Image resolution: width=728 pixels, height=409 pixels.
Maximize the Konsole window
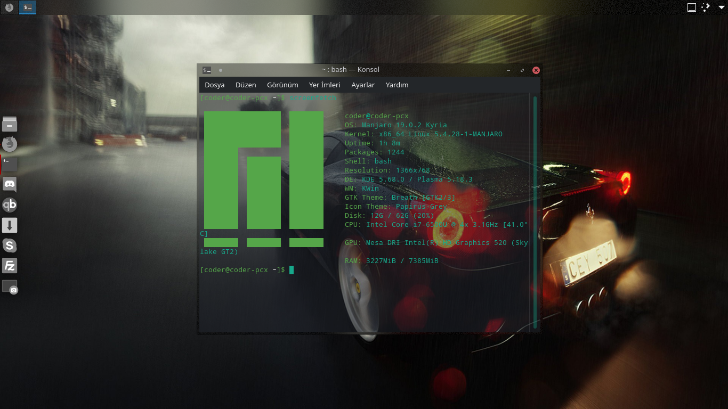pos(522,70)
